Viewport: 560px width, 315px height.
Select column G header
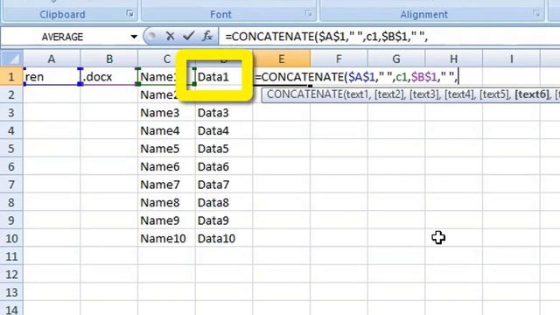pos(396,59)
